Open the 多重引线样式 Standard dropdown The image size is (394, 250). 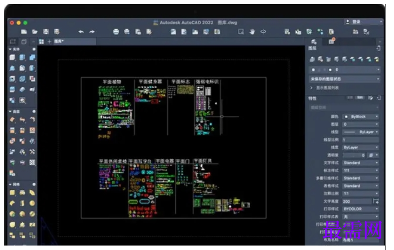[x=360, y=178]
